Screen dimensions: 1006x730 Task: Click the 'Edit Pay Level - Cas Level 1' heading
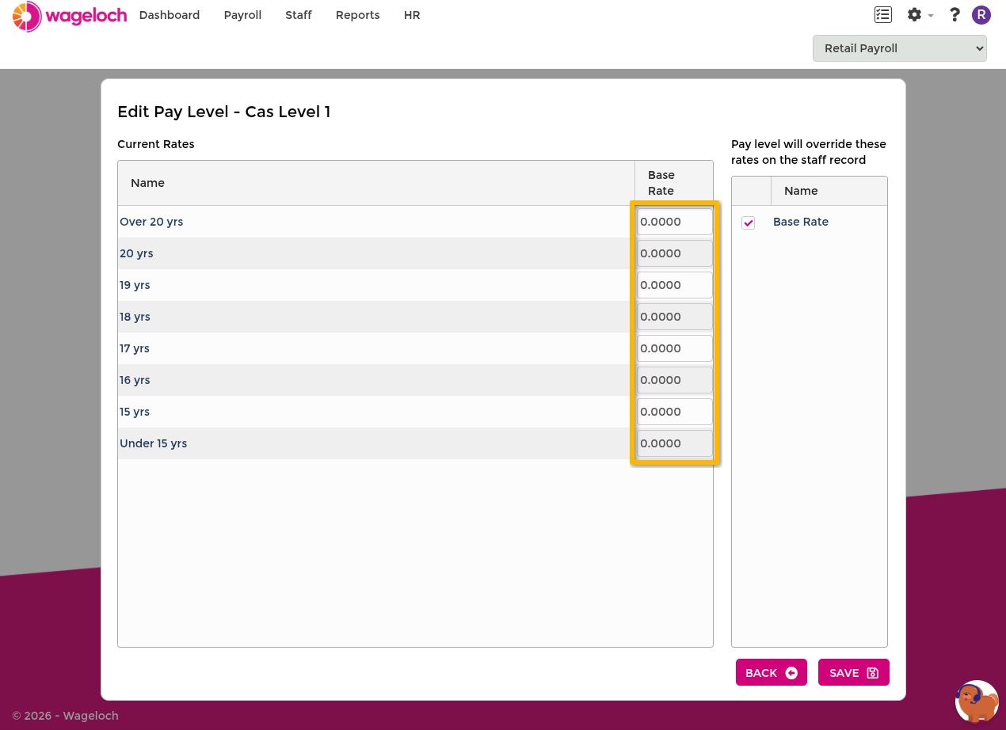tap(224, 112)
